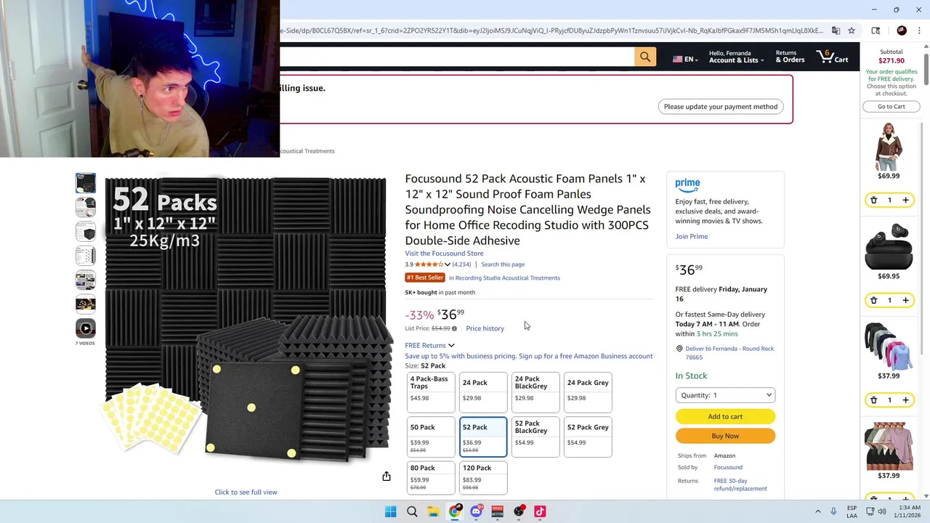Click the Search this page link
Image resolution: width=930 pixels, height=523 pixels.
503,264
